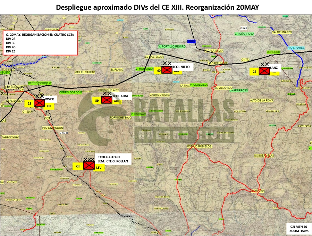Click the "TCOL NIETO" commander label
This screenshot has height=236, width=312.
182,67
